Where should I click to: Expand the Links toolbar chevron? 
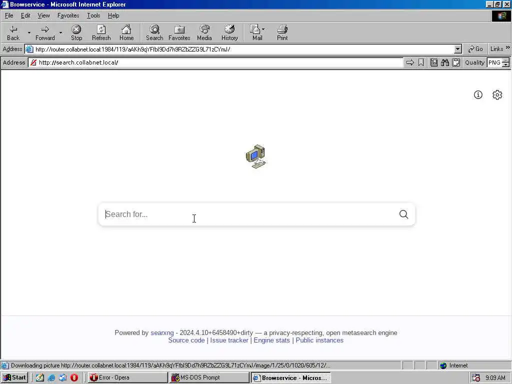click(x=508, y=47)
